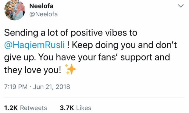View the 3.7K Likes list

coord(76,108)
